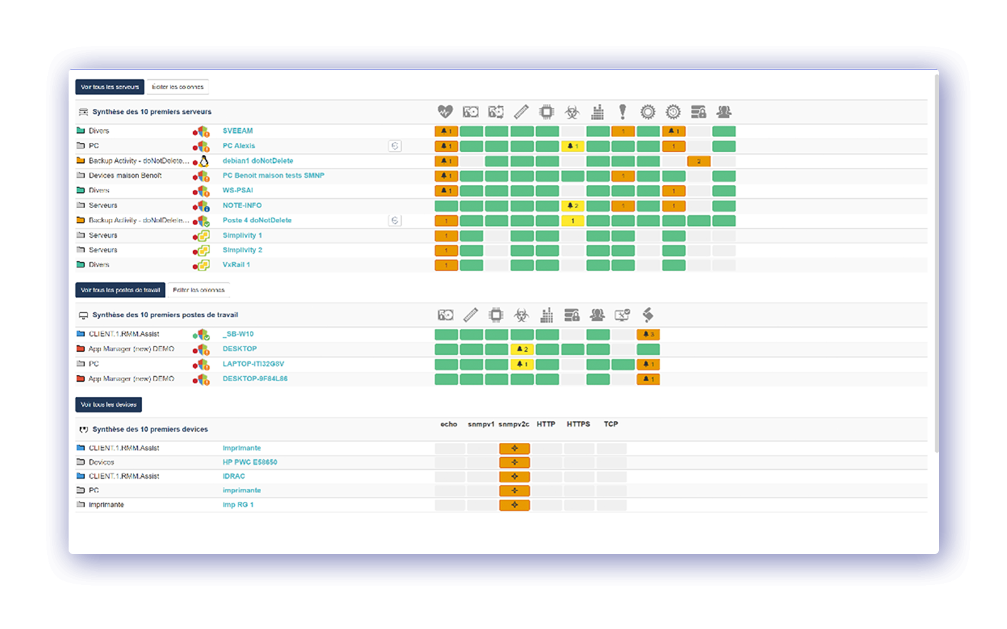Screen dimensions: 1007x629
Task: Click the CPU chip column icon
Action: coord(546,111)
